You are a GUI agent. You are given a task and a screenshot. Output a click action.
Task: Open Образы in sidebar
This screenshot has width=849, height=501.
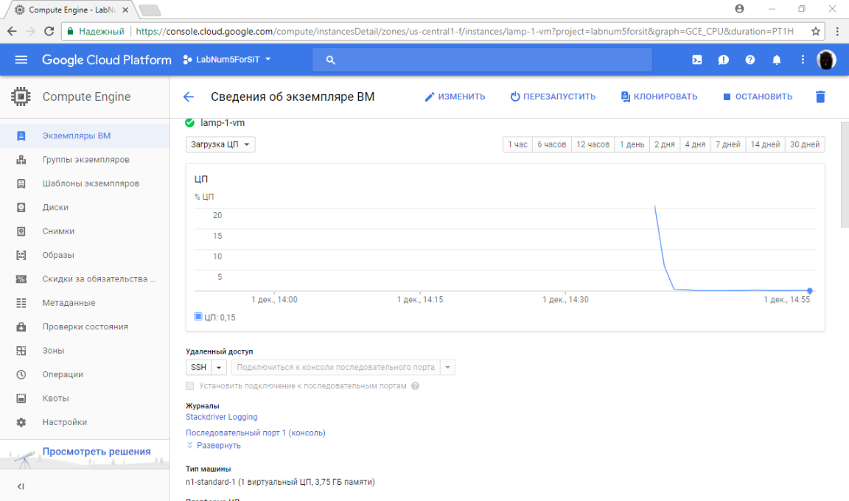(85, 255)
